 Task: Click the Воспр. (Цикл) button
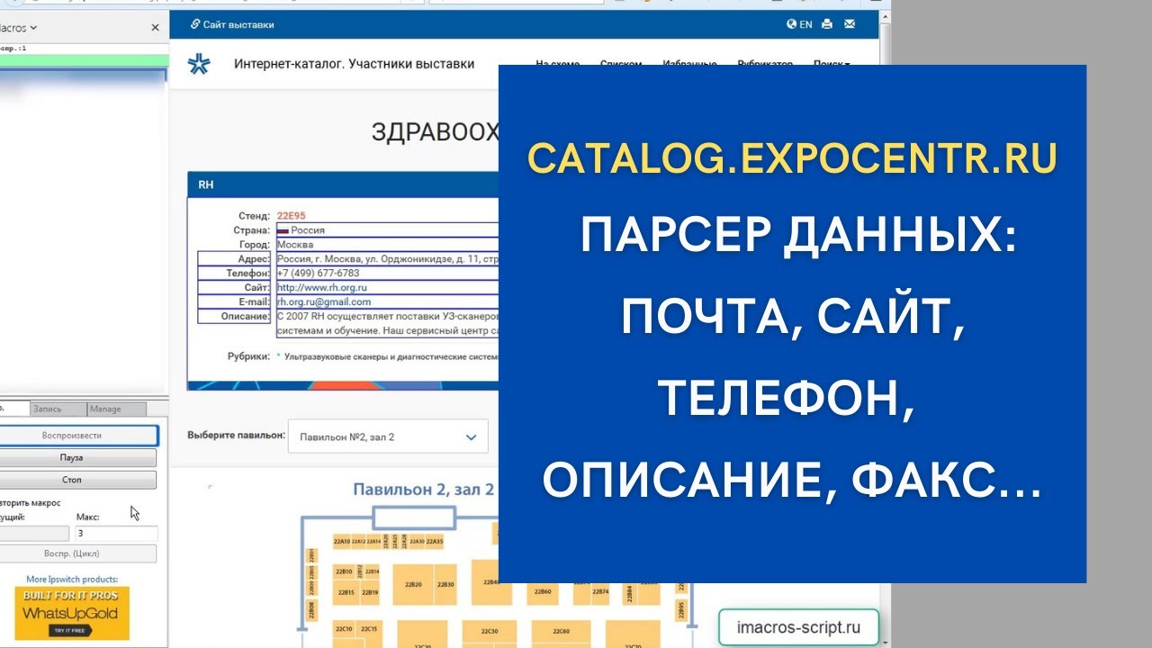[77, 553]
